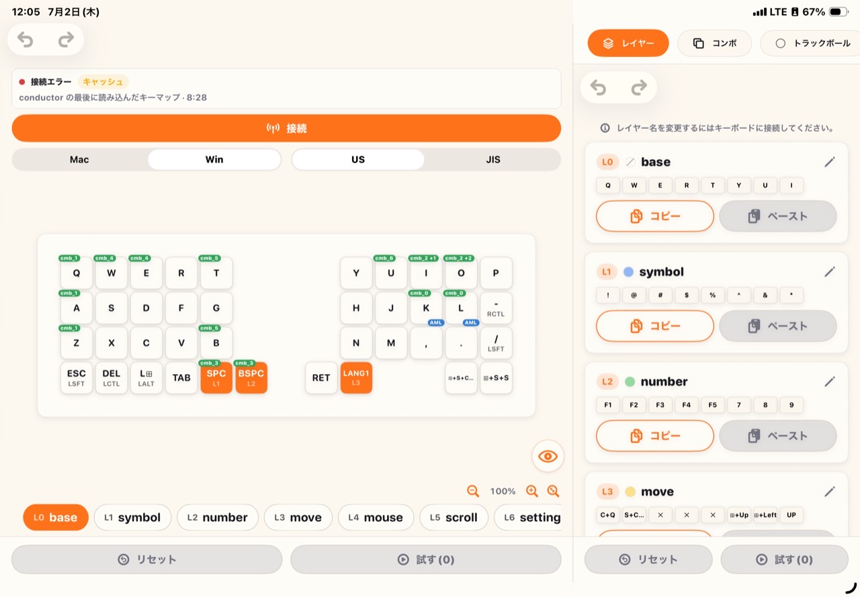The width and height of the screenshot is (860, 597).
Task: Copy the symbol layer with コピー
Action: [655, 326]
